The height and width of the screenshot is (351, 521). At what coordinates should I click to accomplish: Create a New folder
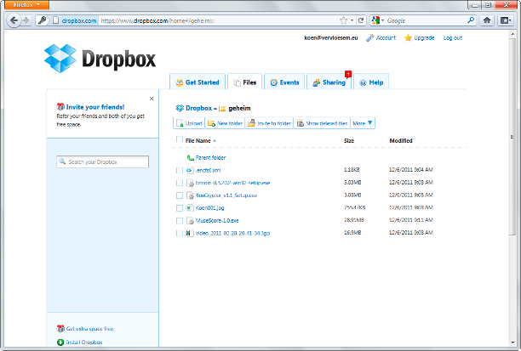click(225, 123)
